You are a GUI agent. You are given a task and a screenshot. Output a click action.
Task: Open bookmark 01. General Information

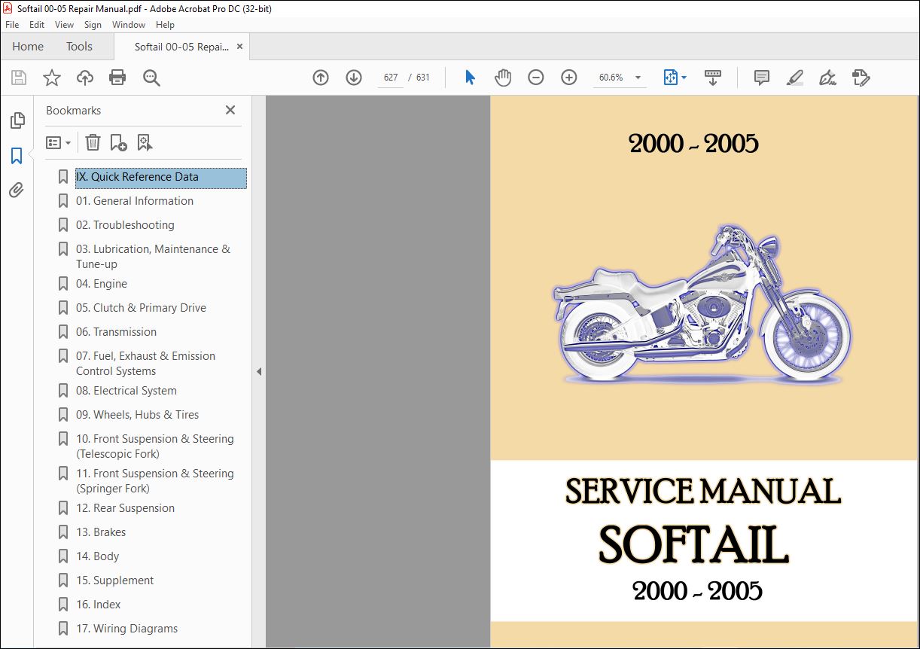(x=135, y=201)
